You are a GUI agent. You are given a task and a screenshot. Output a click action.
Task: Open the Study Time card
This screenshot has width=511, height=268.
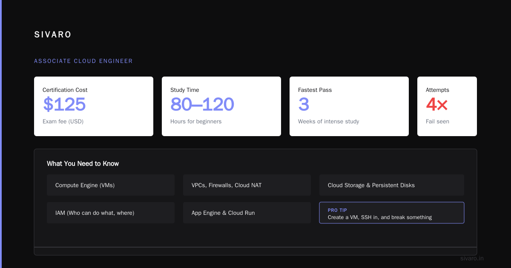221,106
